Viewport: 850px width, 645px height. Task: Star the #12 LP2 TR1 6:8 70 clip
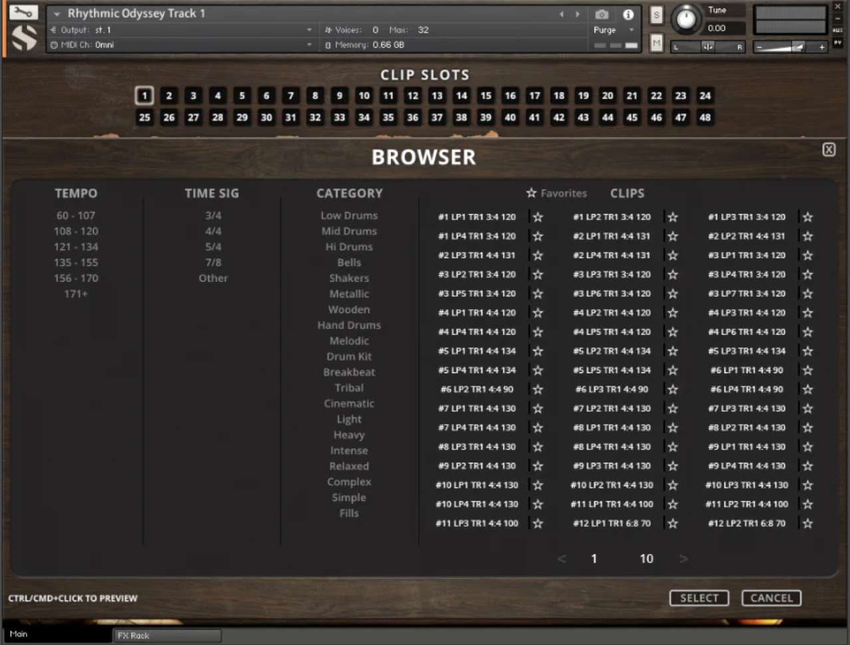807,524
